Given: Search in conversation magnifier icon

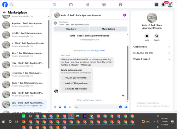Looking at the screenshot, I should point(157,36).
